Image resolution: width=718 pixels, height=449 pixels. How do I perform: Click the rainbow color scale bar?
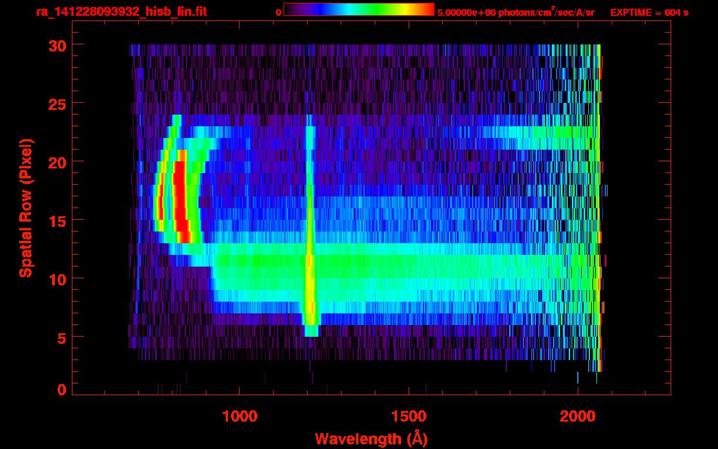(x=359, y=10)
